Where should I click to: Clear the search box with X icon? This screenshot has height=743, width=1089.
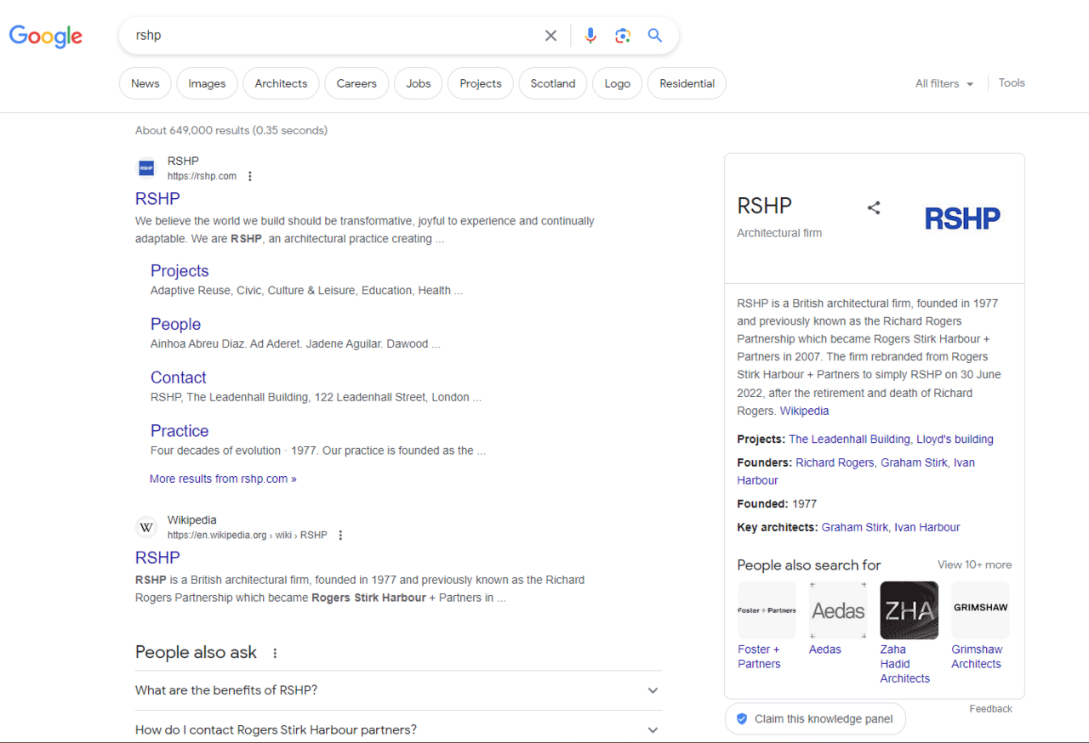550,36
